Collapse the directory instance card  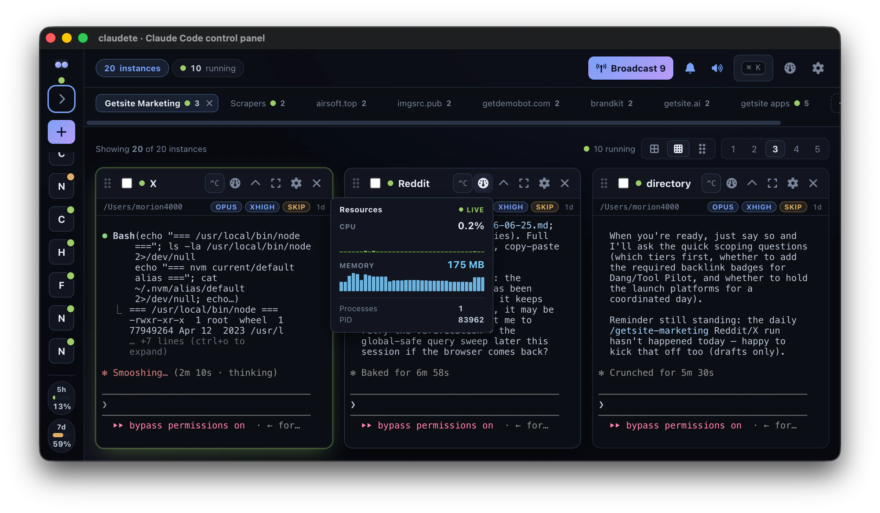point(752,183)
